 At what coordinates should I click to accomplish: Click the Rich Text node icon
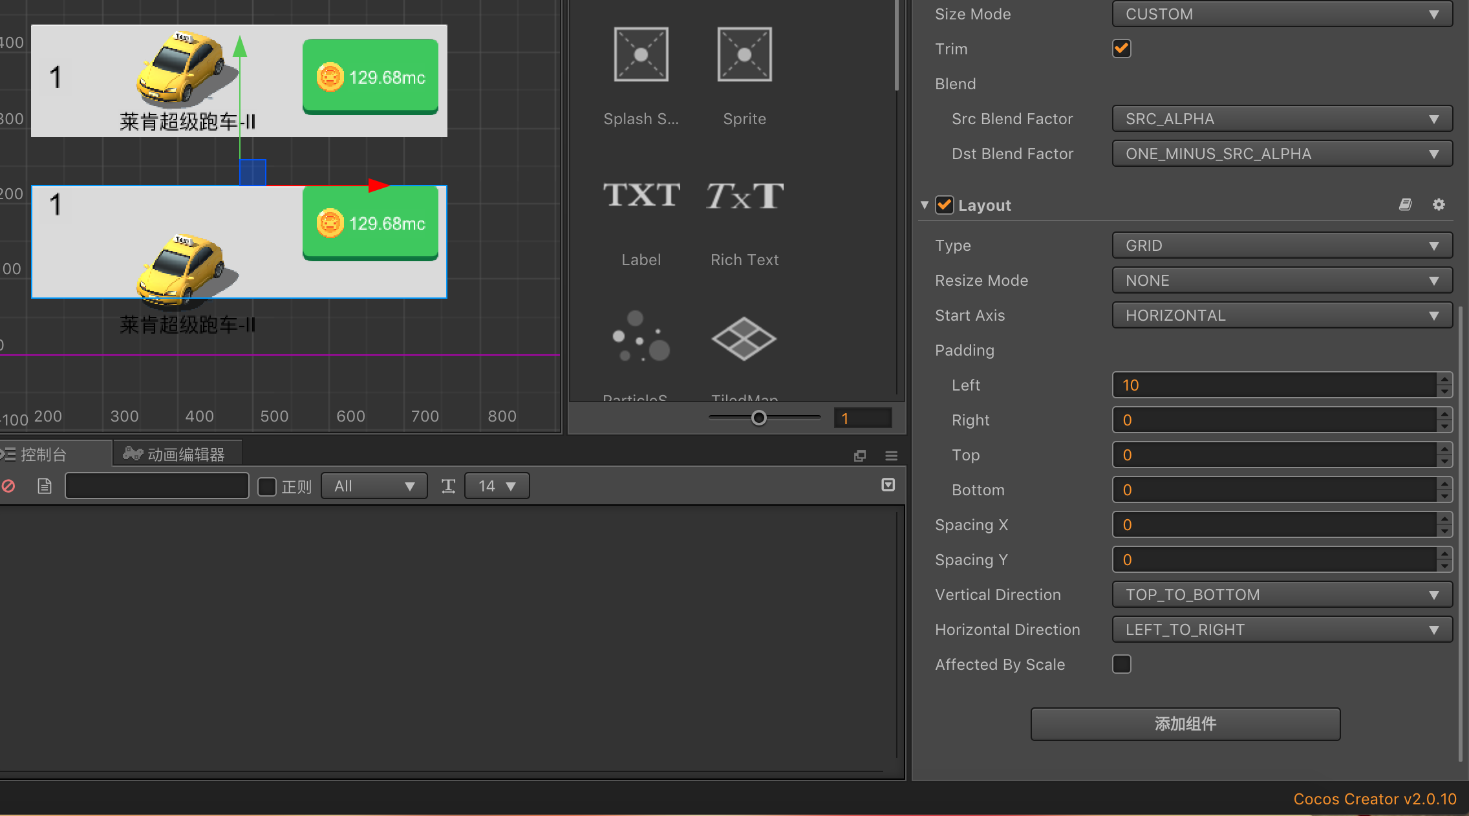click(x=744, y=195)
